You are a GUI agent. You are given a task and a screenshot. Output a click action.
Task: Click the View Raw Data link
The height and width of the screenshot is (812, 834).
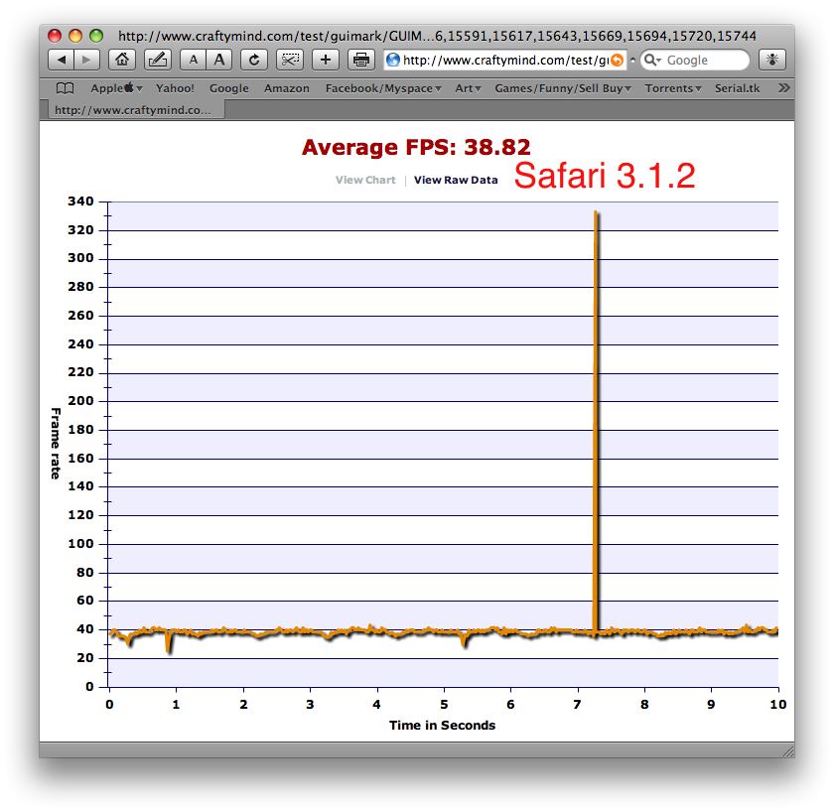pos(456,180)
